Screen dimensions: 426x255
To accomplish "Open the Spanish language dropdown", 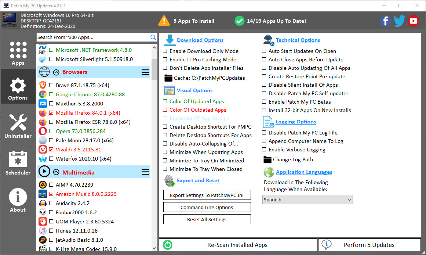I will point(307,200).
